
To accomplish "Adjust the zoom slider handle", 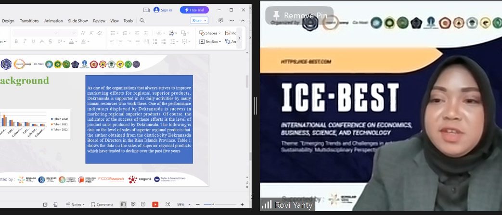I will click(x=213, y=204).
